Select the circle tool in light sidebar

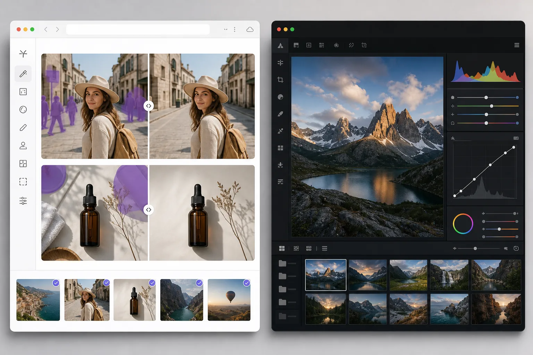pyautogui.click(x=23, y=110)
